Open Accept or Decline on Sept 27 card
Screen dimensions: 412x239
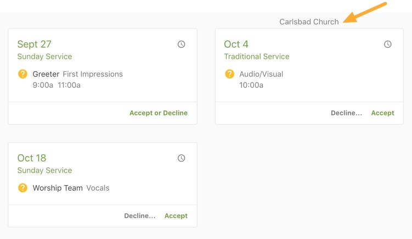pyautogui.click(x=159, y=113)
